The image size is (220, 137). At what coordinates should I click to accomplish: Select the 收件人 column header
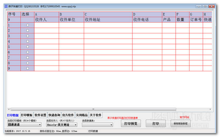(x=46, y=20)
